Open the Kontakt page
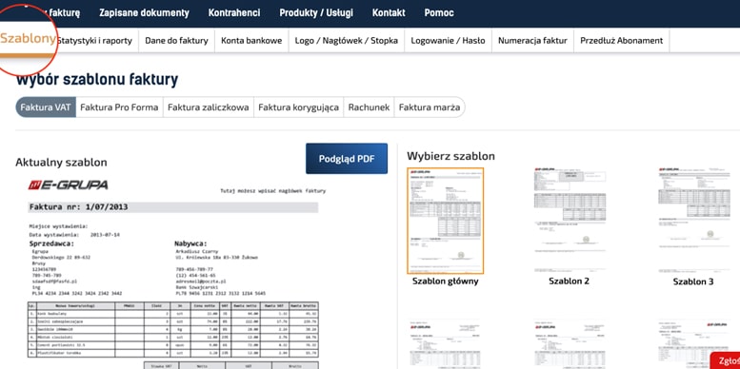The image size is (740, 369). (389, 13)
